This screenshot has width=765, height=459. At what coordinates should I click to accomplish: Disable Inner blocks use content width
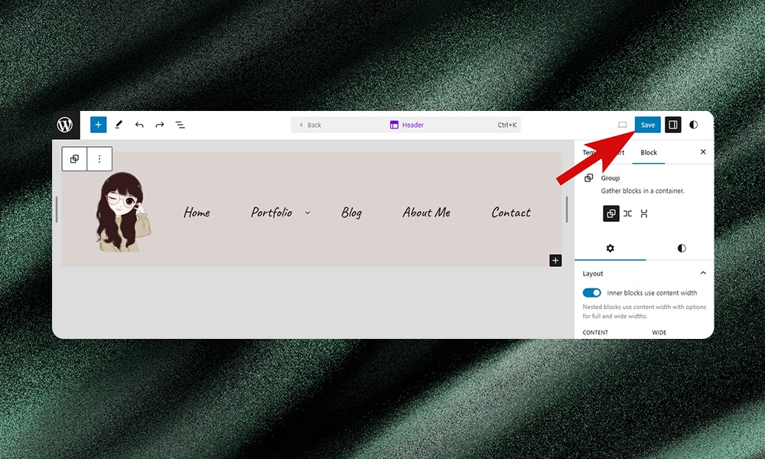tap(591, 292)
